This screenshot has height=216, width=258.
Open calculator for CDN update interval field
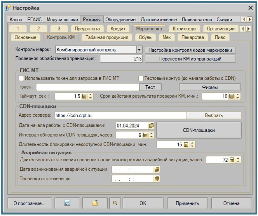click(x=145, y=135)
